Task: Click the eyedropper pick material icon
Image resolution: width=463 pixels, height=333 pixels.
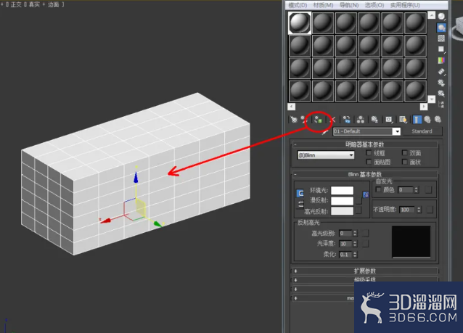Action: (x=325, y=132)
